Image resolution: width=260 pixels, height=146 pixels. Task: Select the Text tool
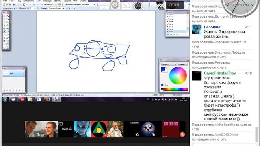pyautogui.click(x=4, y=41)
